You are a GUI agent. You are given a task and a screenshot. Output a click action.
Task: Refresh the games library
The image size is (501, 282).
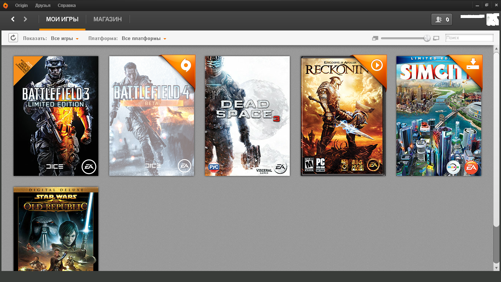[13, 38]
